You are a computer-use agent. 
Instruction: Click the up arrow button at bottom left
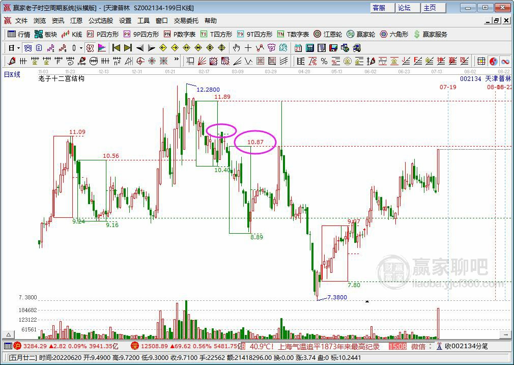click(x=9, y=335)
